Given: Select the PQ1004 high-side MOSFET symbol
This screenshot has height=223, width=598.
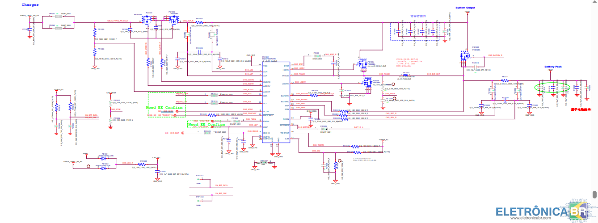Looking at the screenshot, I should click(x=360, y=64).
